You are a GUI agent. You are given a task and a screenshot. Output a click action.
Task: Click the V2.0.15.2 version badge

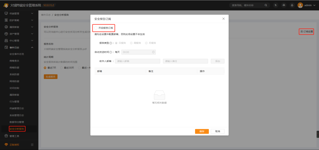point(49,5)
